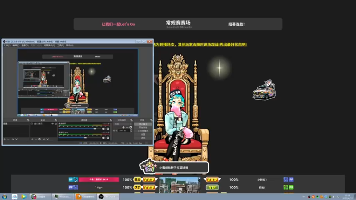Viewport: 356px width, 200px height.
Task: Click the G5 star rank badge
Action: click(149, 167)
